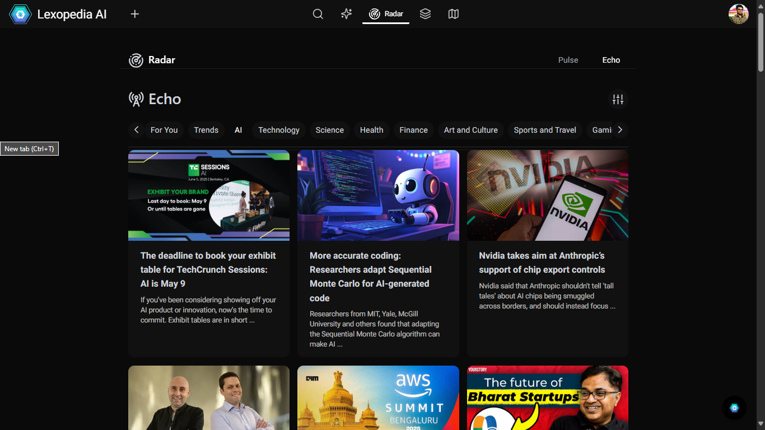Open the AWS Summit Bengaluru article thumbnail
The image size is (765, 430).
pos(378,398)
